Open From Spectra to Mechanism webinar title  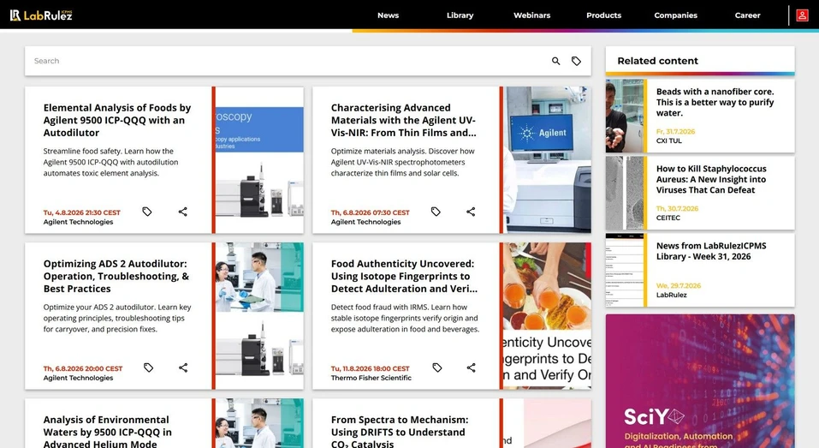(x=400, y=432)
